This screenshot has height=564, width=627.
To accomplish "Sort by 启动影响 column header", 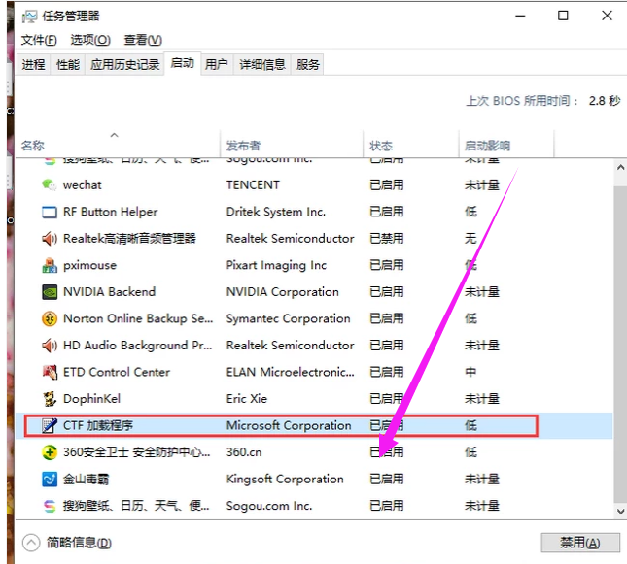I will tap(487, 146).
